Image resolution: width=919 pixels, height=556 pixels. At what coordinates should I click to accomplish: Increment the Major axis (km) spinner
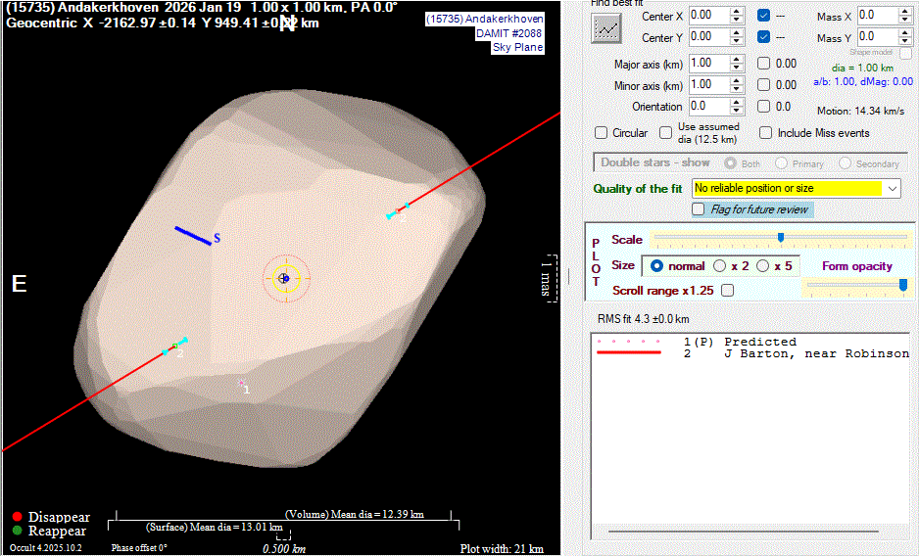(736, 58)
